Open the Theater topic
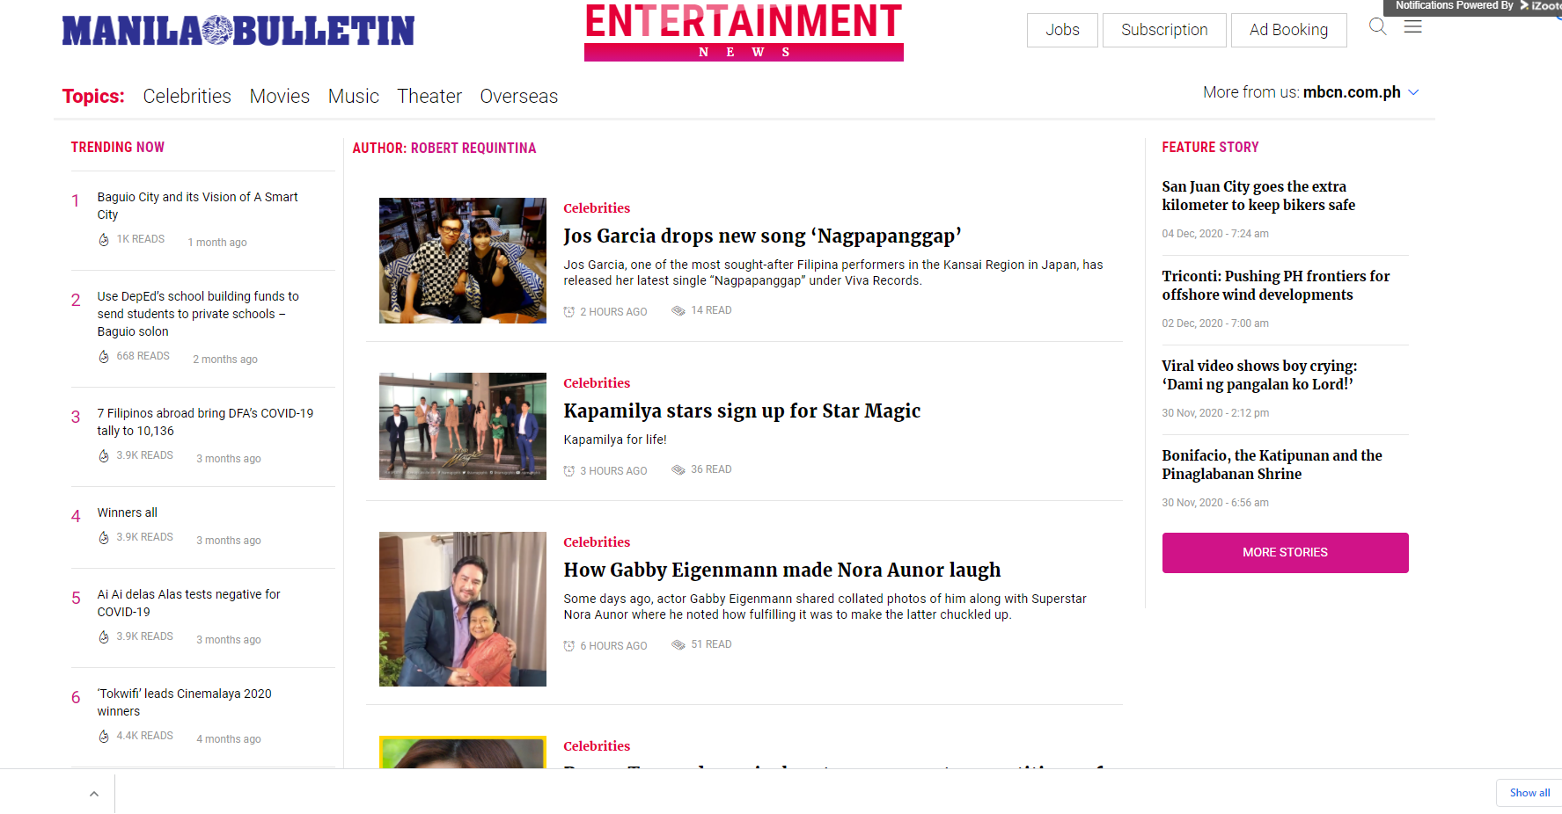The image size is (1562, 814). tap(429, 96)
